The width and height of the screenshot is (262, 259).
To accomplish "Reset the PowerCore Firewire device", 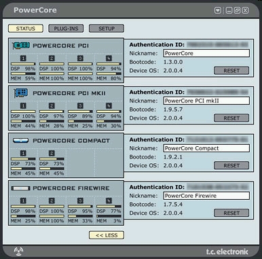I will tap(231, 213).
